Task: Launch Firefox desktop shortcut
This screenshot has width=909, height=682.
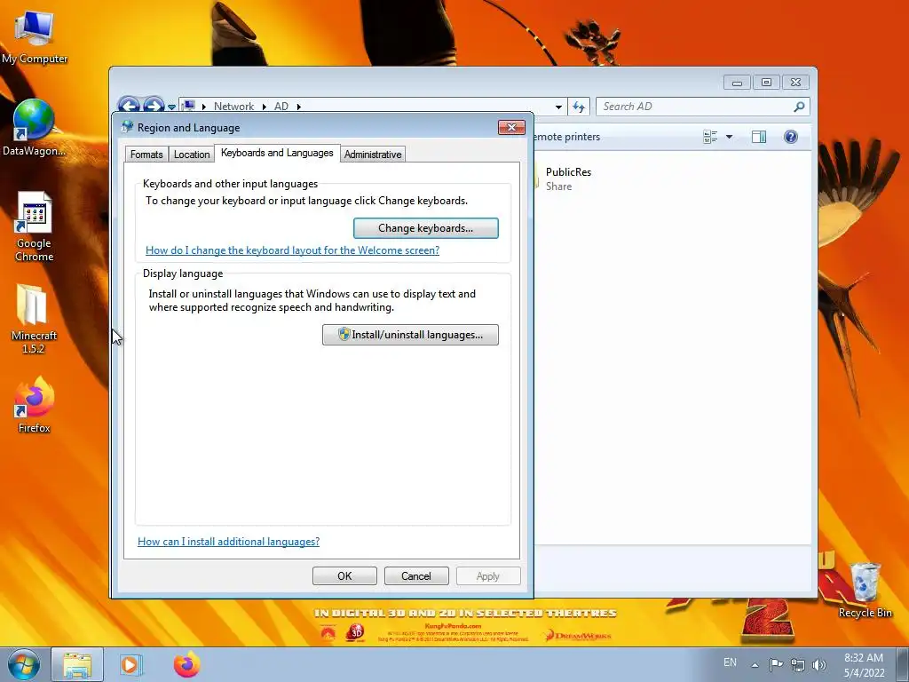Action: pyautogui.click(x=35, y=405)
